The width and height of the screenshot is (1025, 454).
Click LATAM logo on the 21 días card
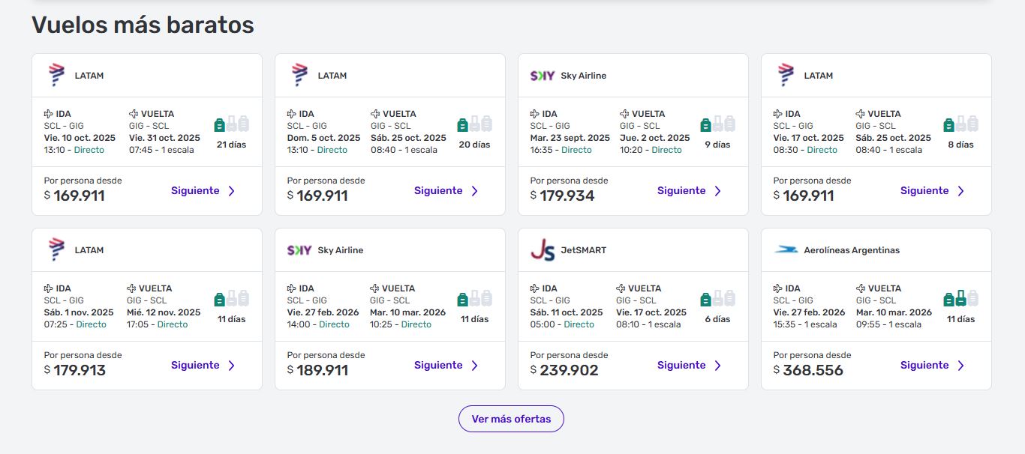[56, 76]
